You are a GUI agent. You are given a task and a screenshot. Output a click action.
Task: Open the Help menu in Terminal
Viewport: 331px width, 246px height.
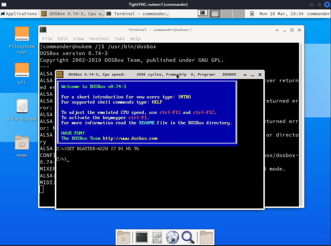(x=135, y=39)
